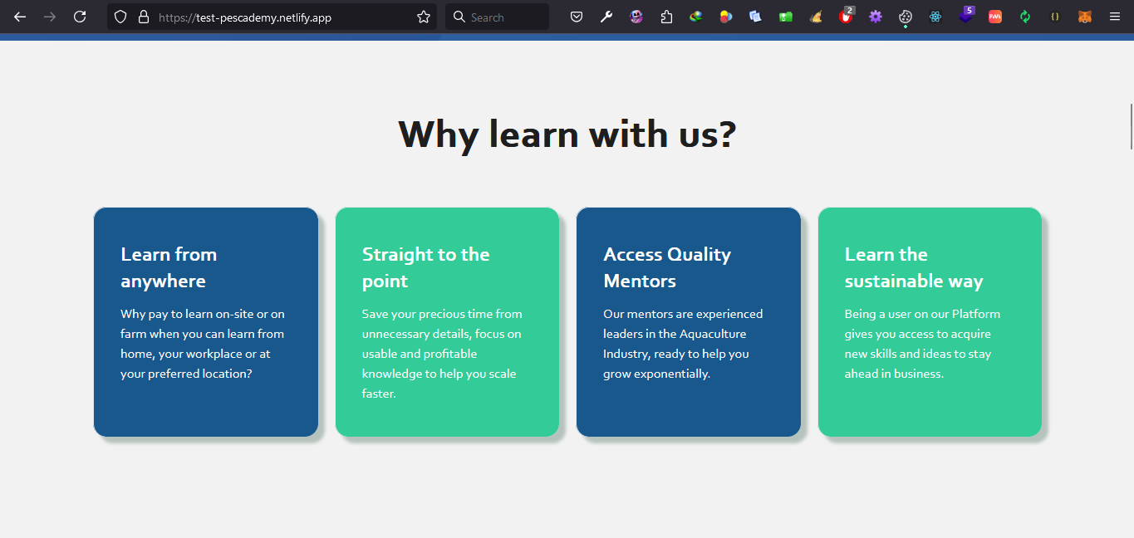The image size is (1134, 538).
Task: Open the Firefox hamburger application menu
Action: [x=1115, y=17]
